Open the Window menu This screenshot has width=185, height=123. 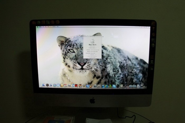tap(54, 27)
